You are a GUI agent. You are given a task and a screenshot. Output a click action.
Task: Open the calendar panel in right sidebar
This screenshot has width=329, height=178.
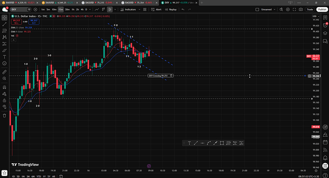tap(325, 142)
